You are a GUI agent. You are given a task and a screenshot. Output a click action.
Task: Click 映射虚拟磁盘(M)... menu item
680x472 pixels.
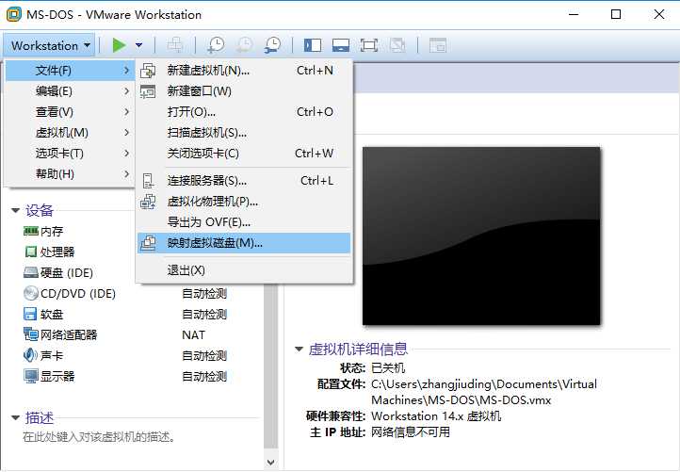tap(244, 243)
